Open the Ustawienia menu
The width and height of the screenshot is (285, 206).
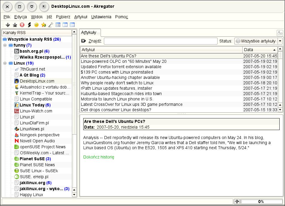(x=101, y=17)
